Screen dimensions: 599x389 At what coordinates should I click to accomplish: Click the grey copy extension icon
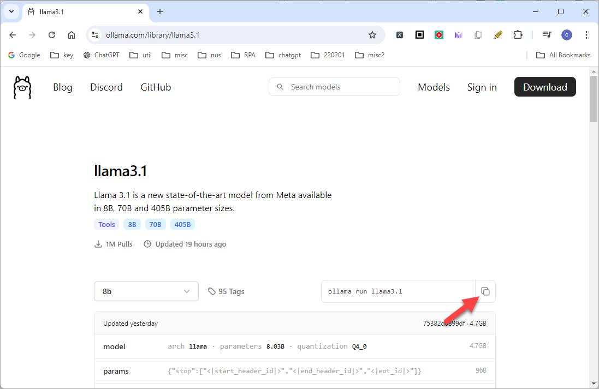pyautogui.click(x=478, y=35)
